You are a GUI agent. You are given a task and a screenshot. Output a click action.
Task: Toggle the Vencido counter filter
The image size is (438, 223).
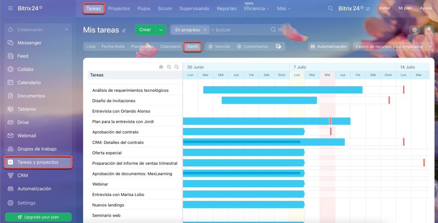pyautogui.click(x=219, y=46)
